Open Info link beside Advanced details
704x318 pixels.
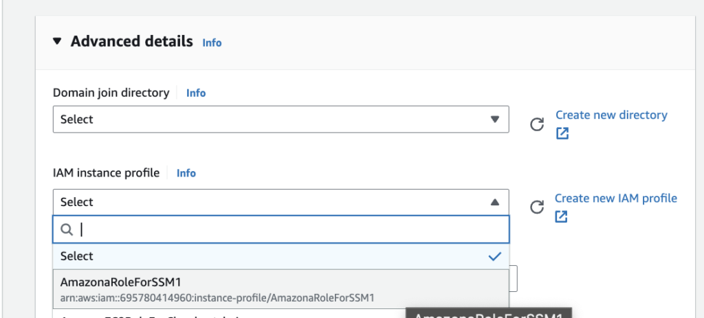212,43
